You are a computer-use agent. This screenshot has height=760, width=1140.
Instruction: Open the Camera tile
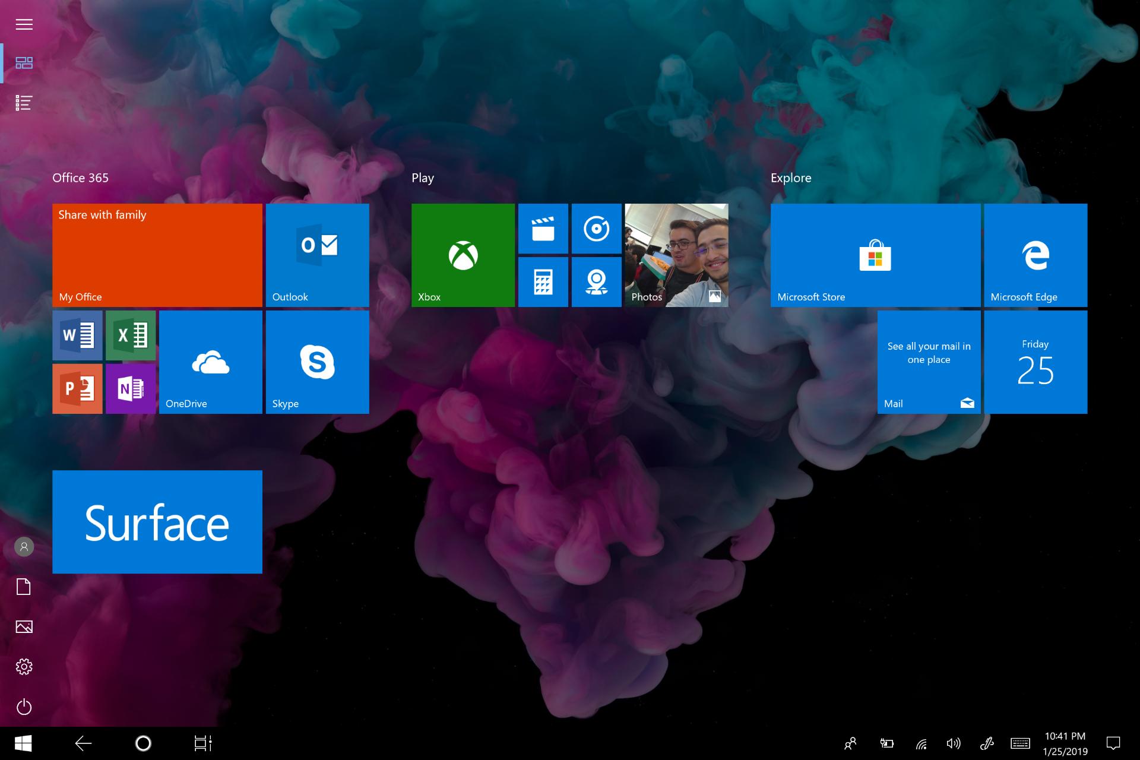597,282
